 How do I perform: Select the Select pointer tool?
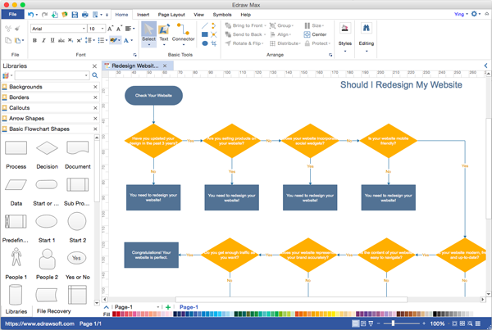click(x=148, y=31)
